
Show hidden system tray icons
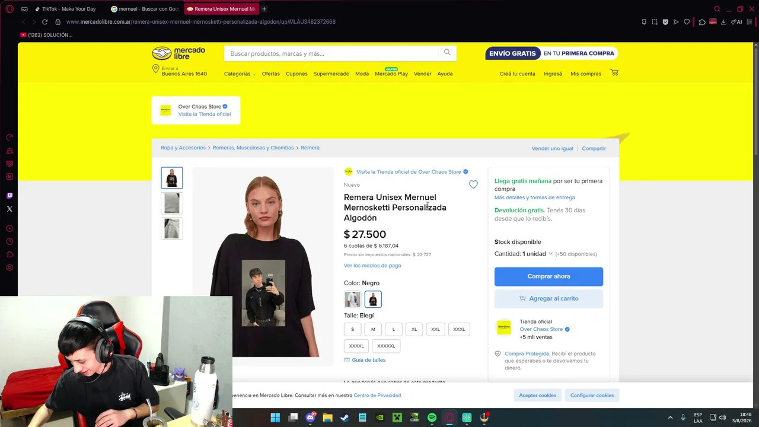tap(670, 418)
